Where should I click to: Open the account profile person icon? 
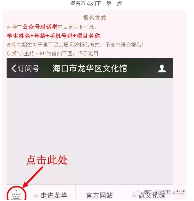tap(162, 68)
